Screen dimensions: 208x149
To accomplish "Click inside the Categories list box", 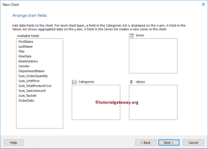I will click(x=96, y=103).
